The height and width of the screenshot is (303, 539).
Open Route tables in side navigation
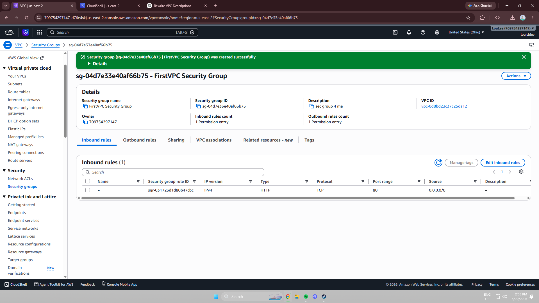(19, 92)
